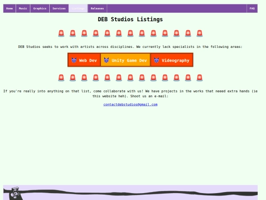The height and width of the screenshot is (200, 266).
Task: Click the Web Dev listing button
Action: [x=84, y=60]
